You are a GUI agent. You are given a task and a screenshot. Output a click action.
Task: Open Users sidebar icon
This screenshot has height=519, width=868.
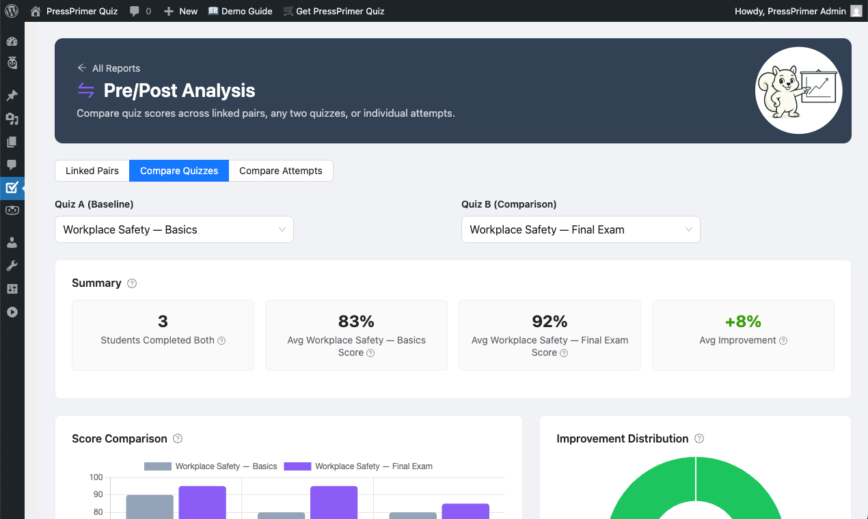tap(12, 242)
